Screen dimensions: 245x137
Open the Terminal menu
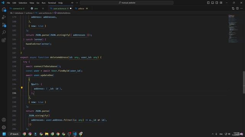(52, 3)
